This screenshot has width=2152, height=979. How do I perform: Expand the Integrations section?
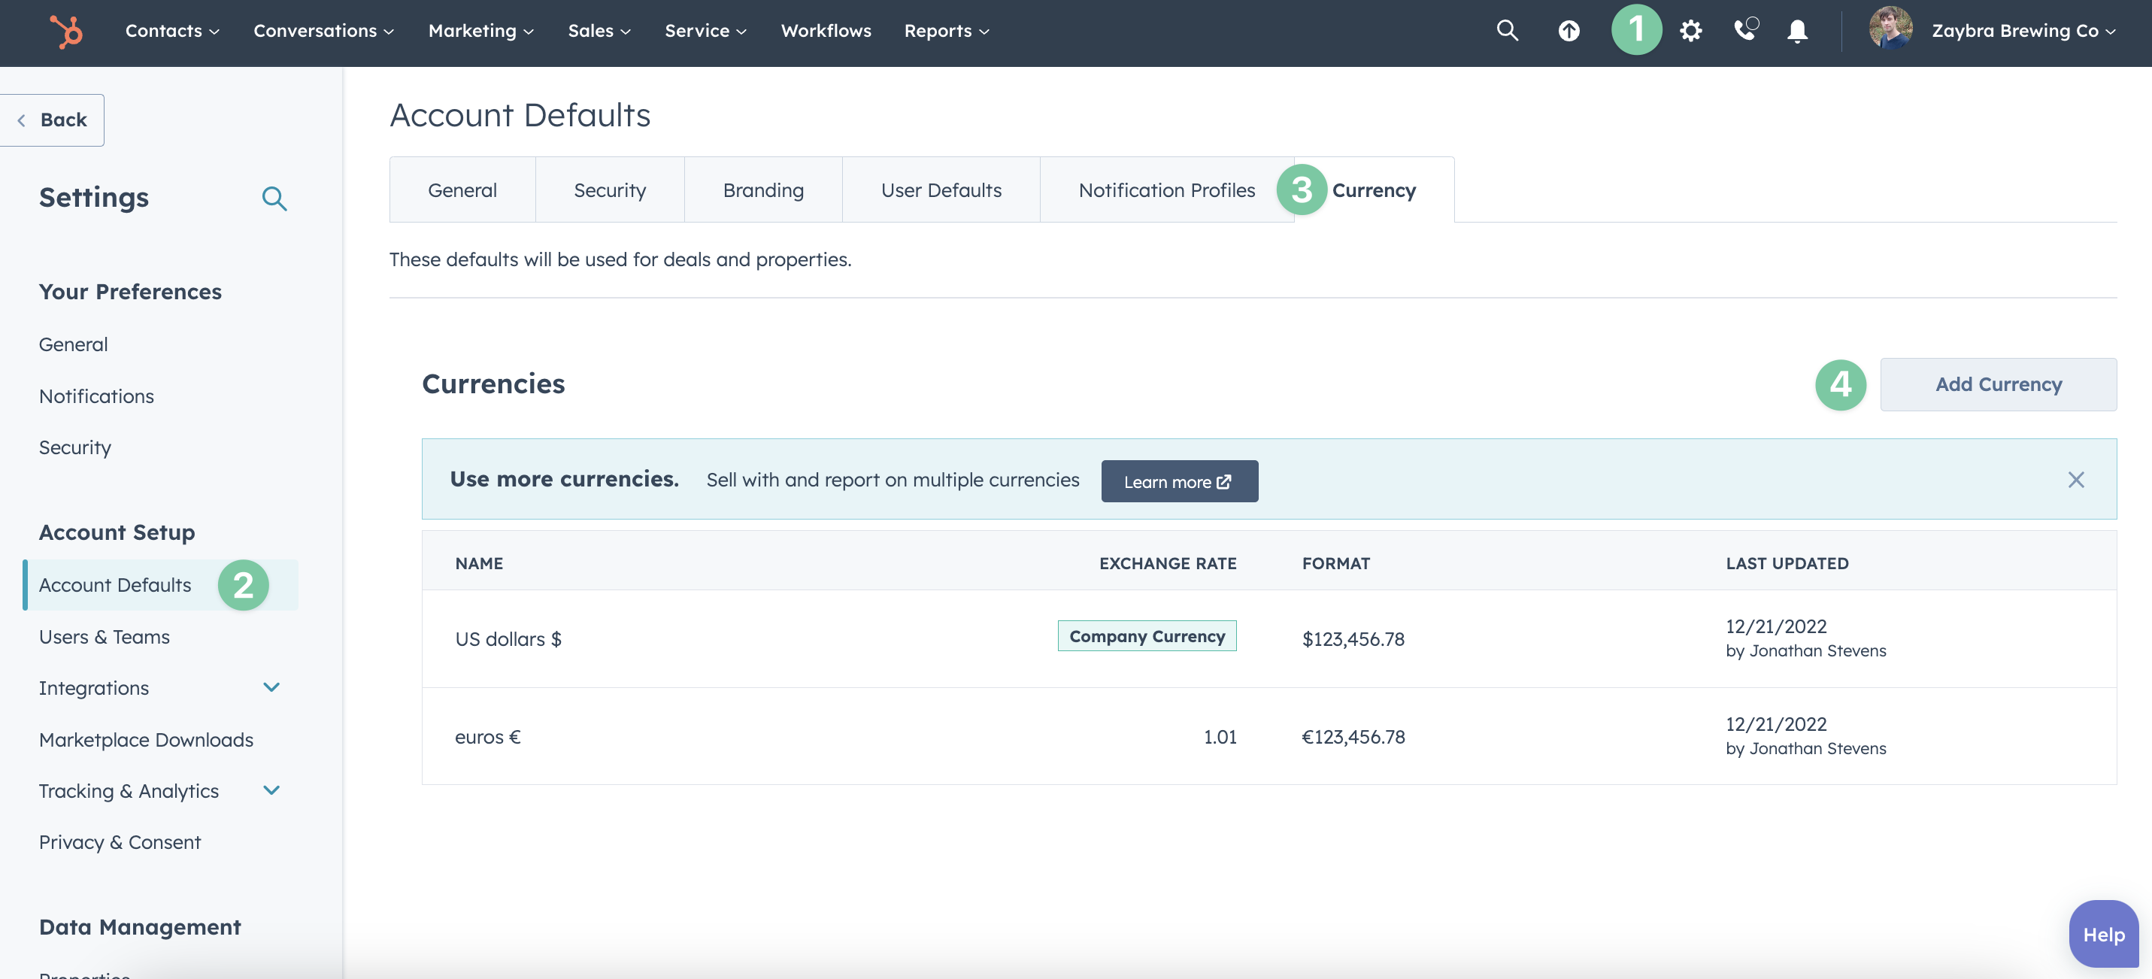pyautogui.click(x=271, y=687)
